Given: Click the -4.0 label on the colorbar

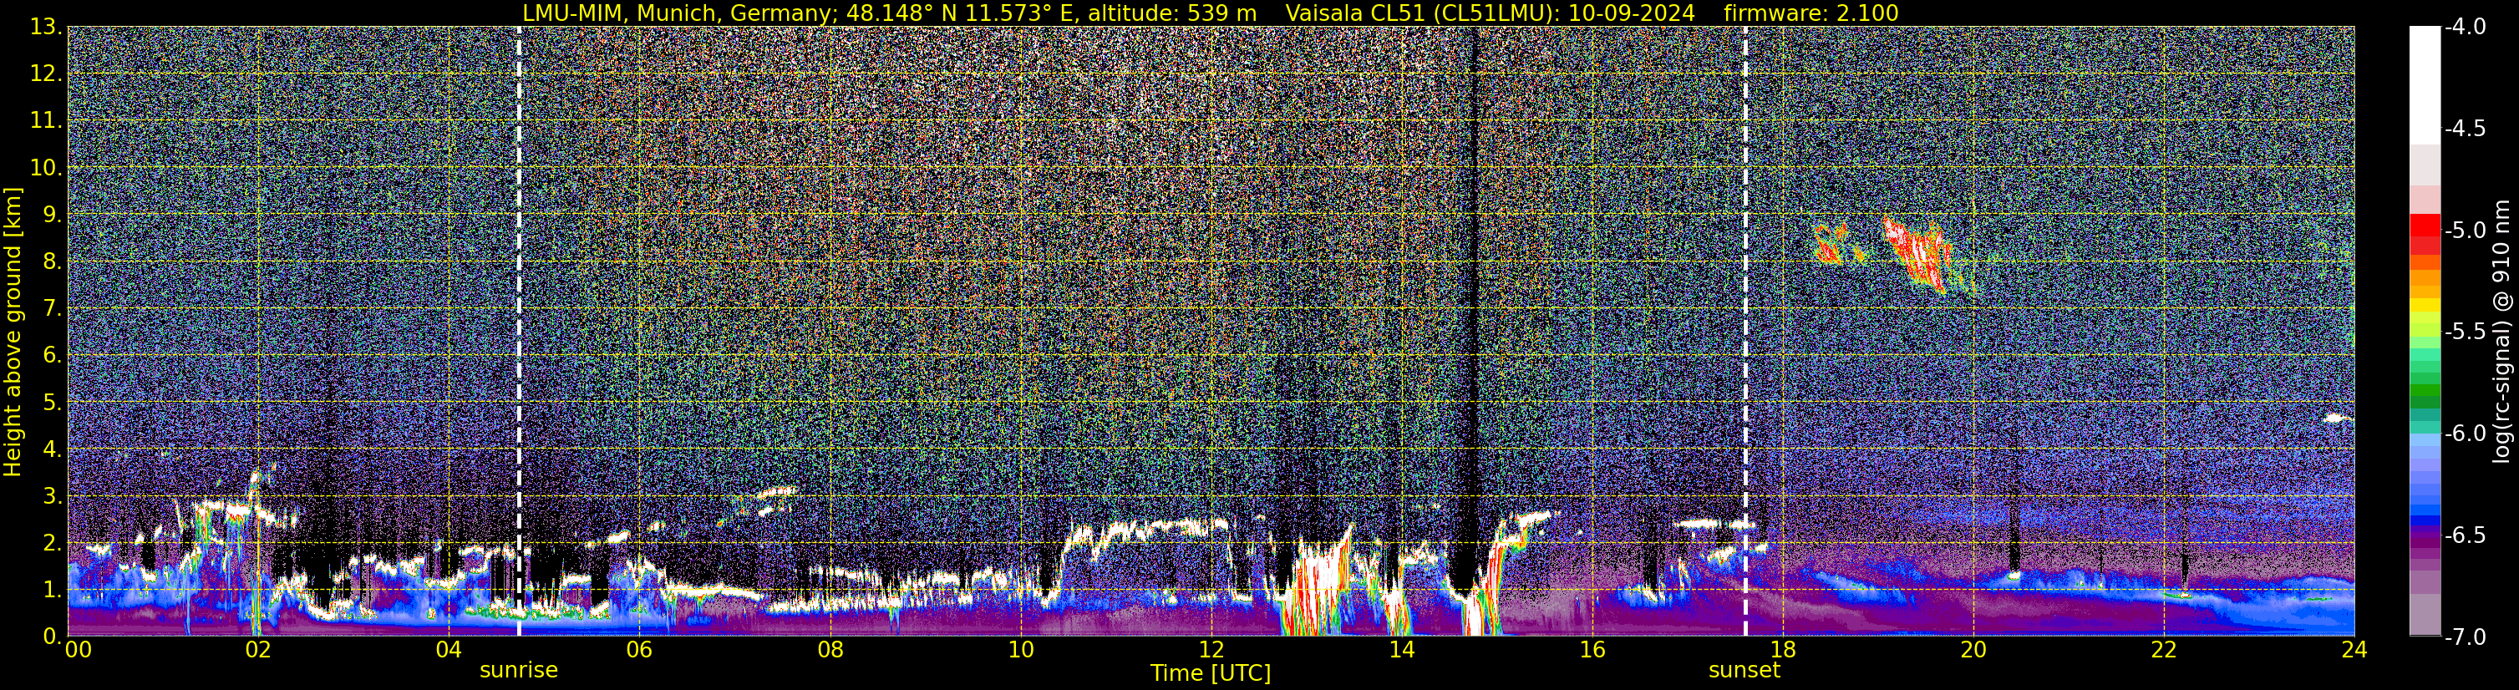Looking at the screenshot, I should click(2466, 28).
